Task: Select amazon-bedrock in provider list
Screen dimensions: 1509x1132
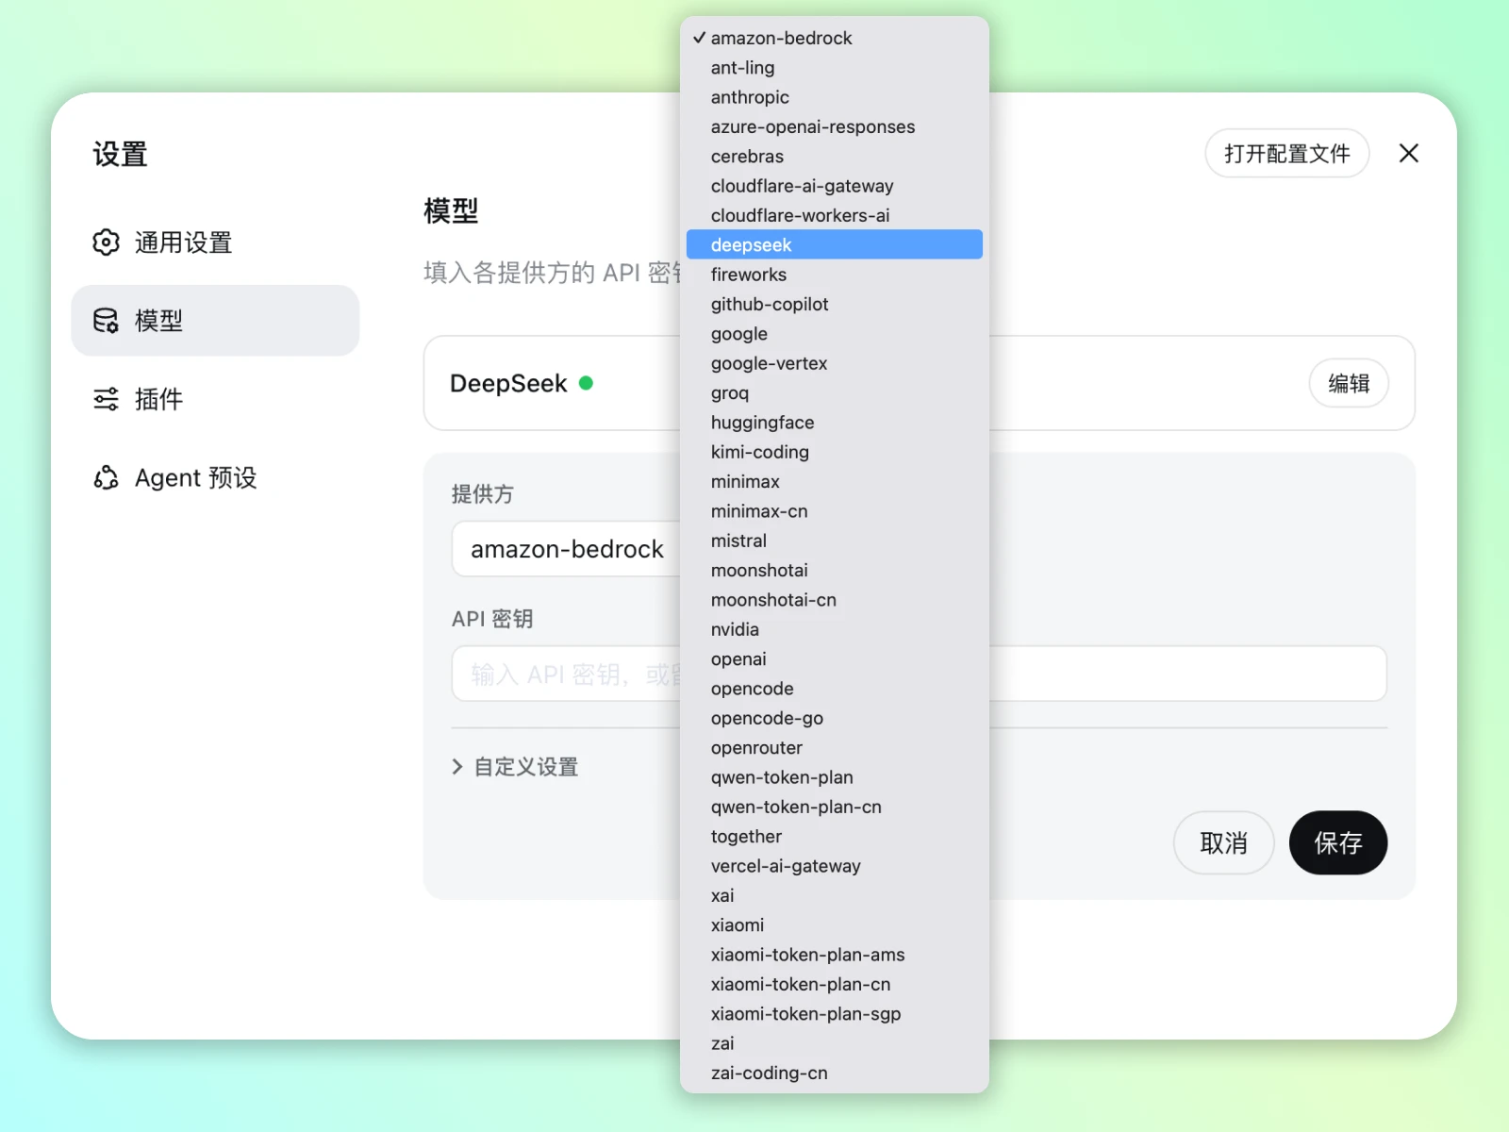Action: click(x=835, y=38)
